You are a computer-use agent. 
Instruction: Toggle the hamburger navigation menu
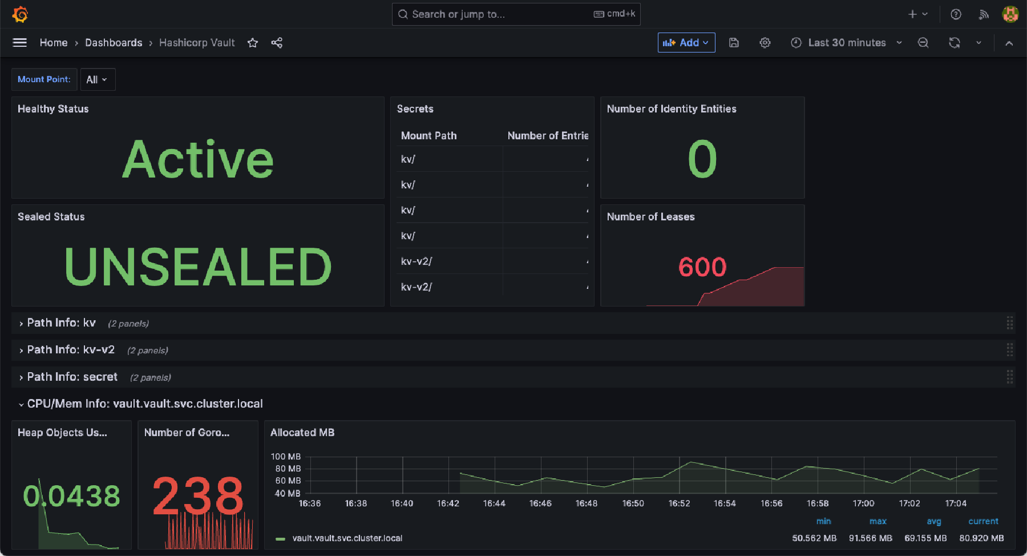[x=20, y=43]
